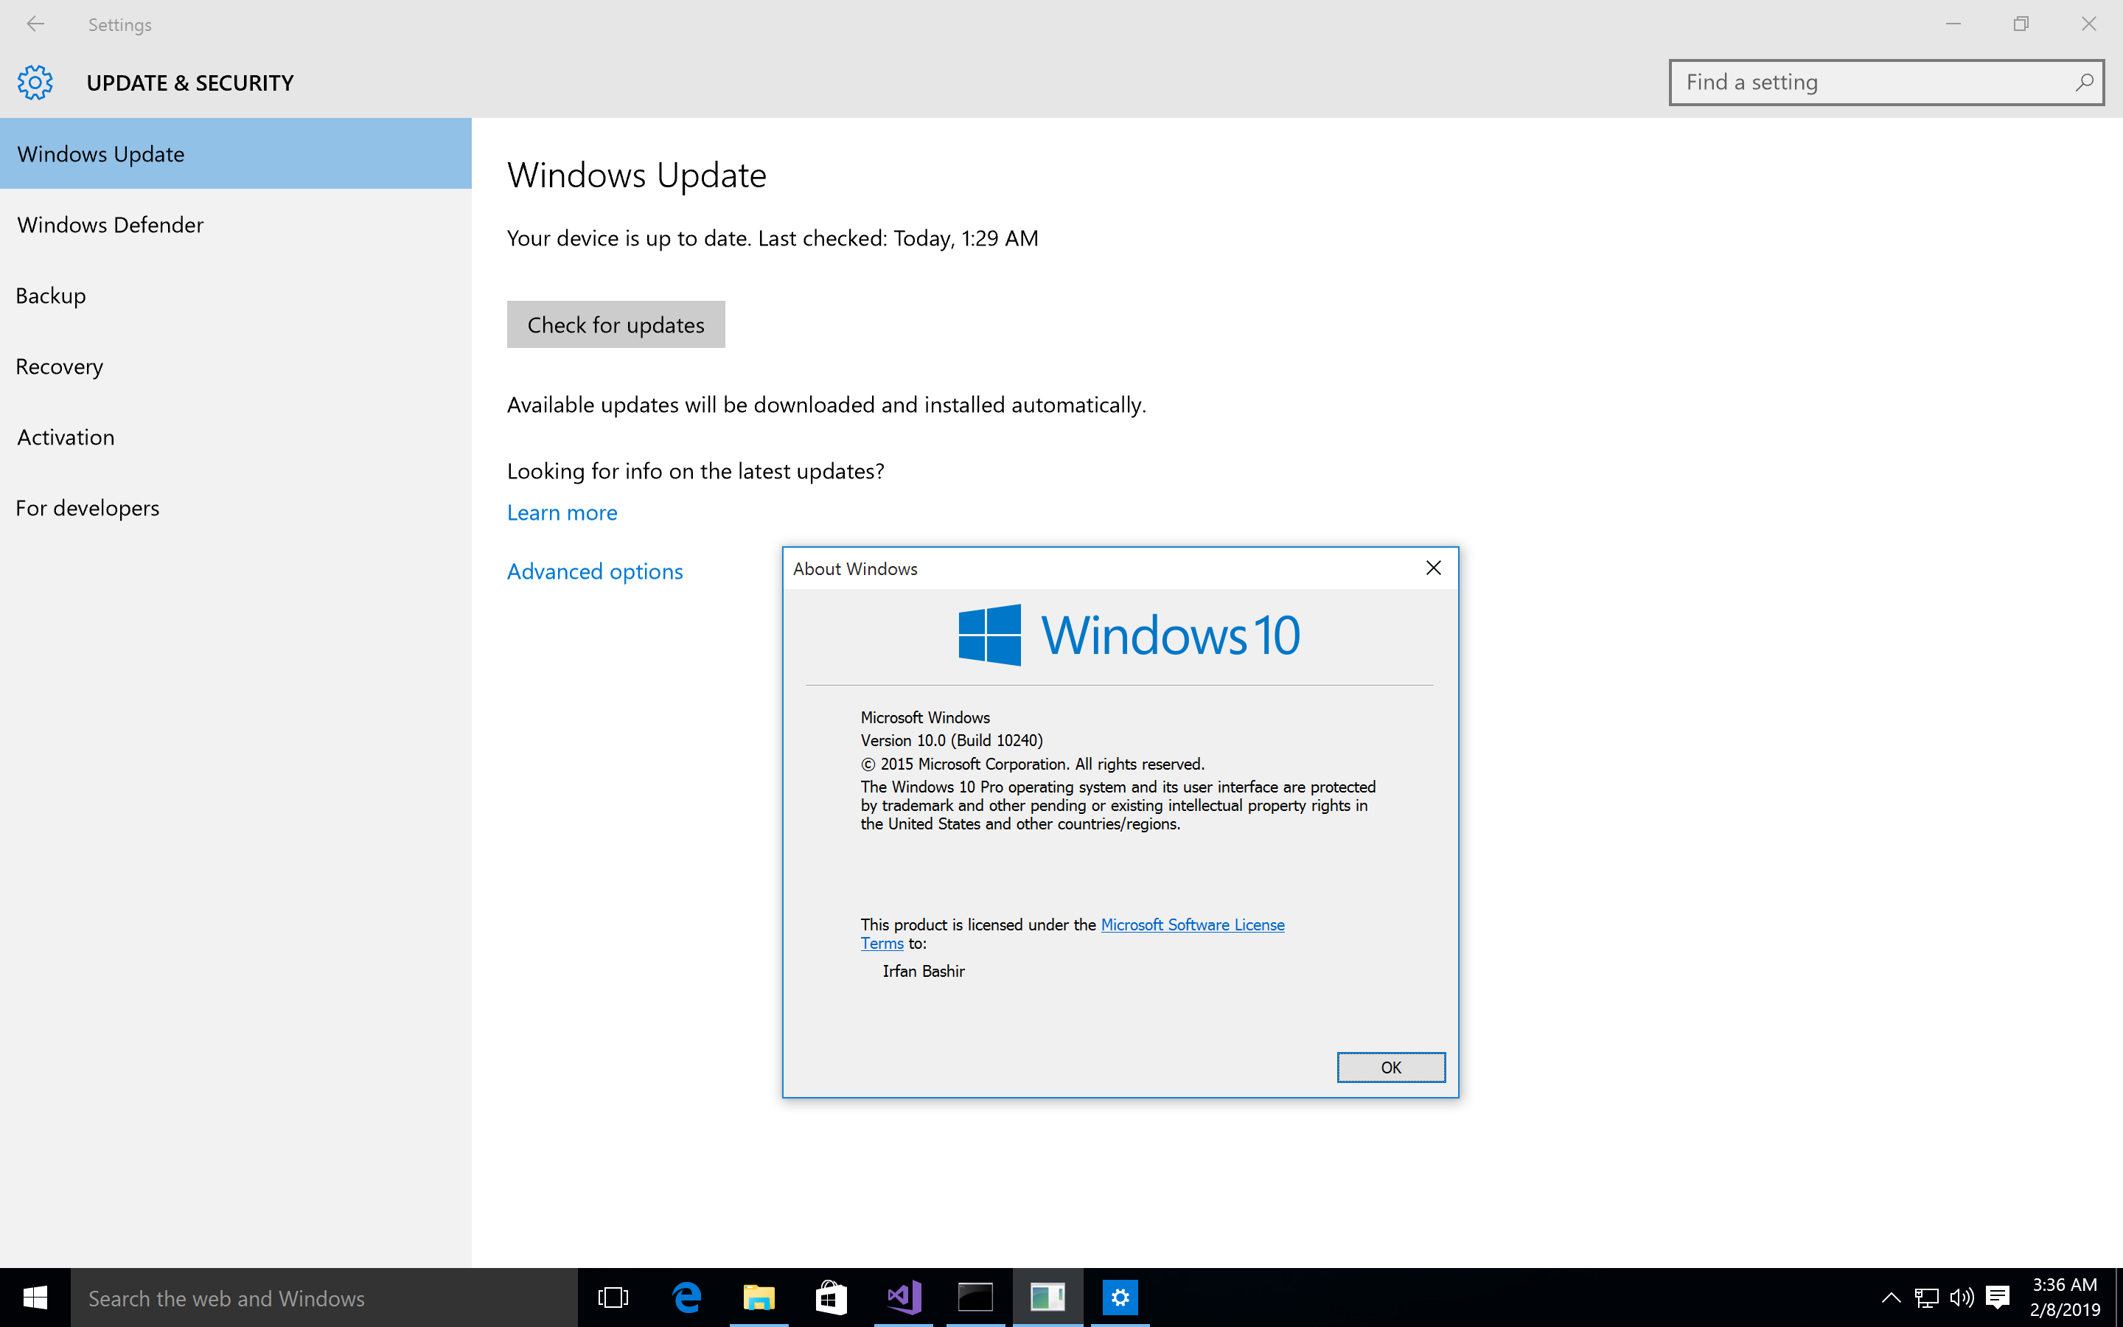This screenshot has height=1327, width=2123.
Task: Switch to the winver taskbar window
Action: (1047, 1298)
